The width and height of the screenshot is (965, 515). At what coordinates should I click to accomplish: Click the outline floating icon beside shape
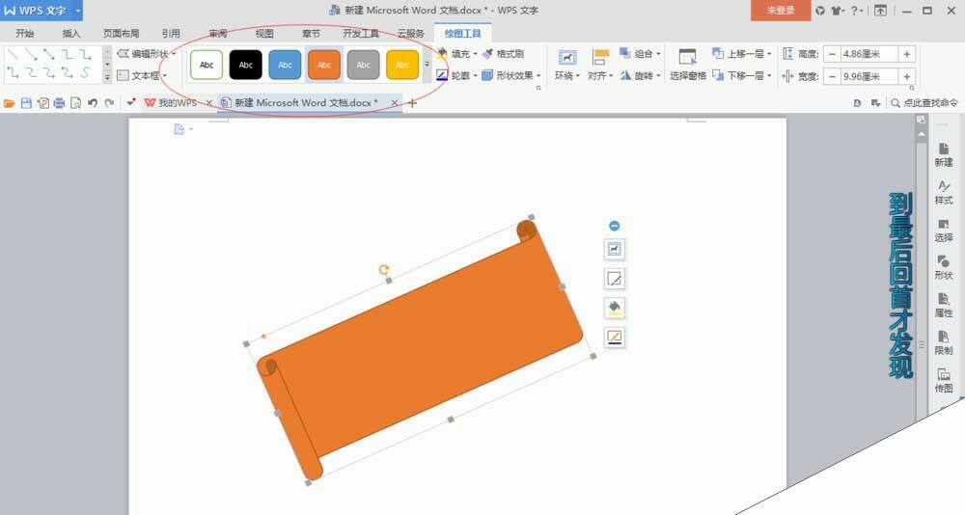614,337
